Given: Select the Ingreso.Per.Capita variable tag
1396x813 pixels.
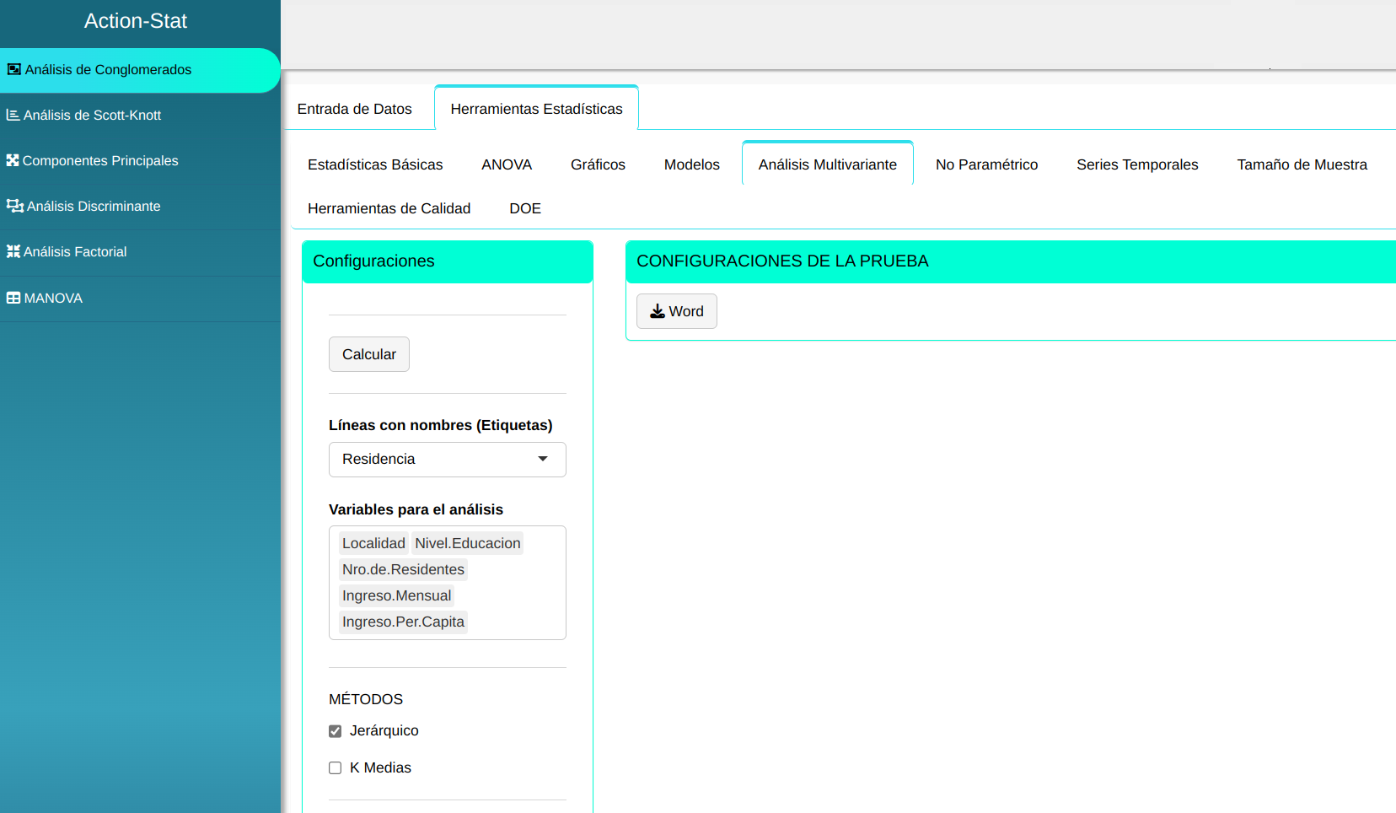Looking at the screenshot, I should tap(403, 622).
